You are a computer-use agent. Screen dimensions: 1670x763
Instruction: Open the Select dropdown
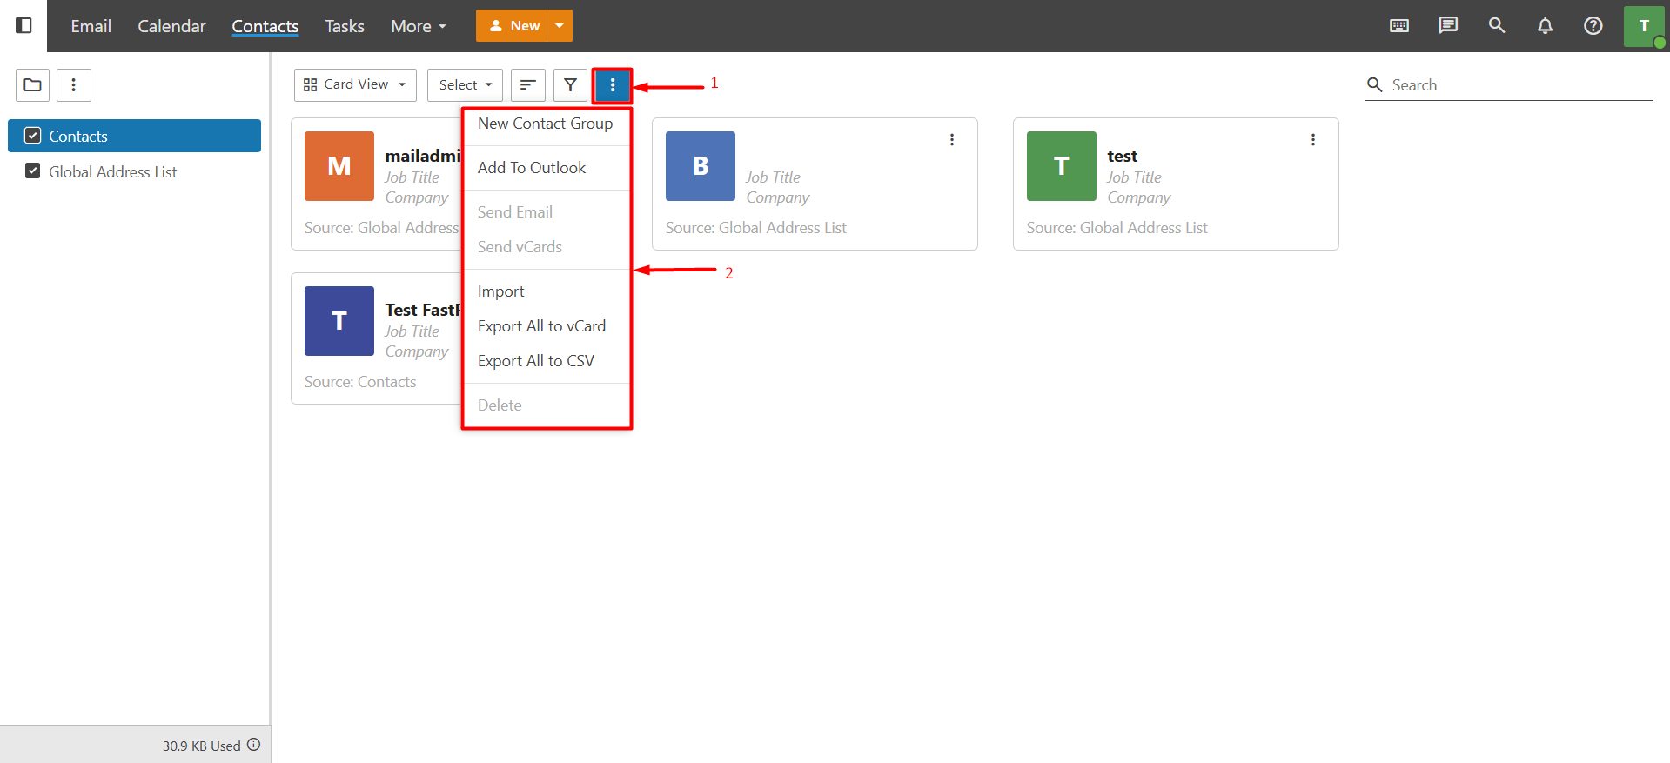[x=465, y=85]
